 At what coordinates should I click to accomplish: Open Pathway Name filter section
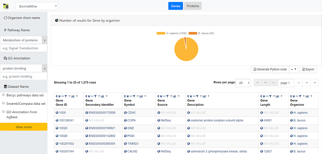(x=24, y=30)
